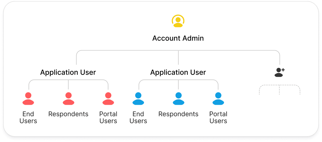
Task: Click Respondents text under blue icon
Action: coord(178,114)
